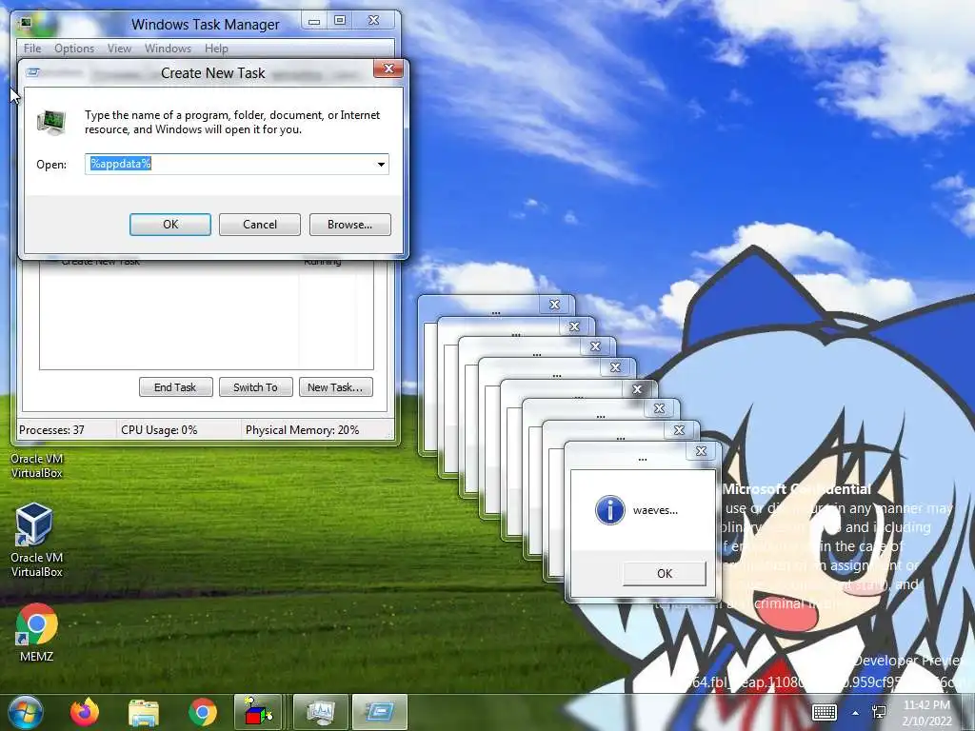Open Browse... to choose a program
This screenshot has width=975, height=731.
tap(349, 225)
